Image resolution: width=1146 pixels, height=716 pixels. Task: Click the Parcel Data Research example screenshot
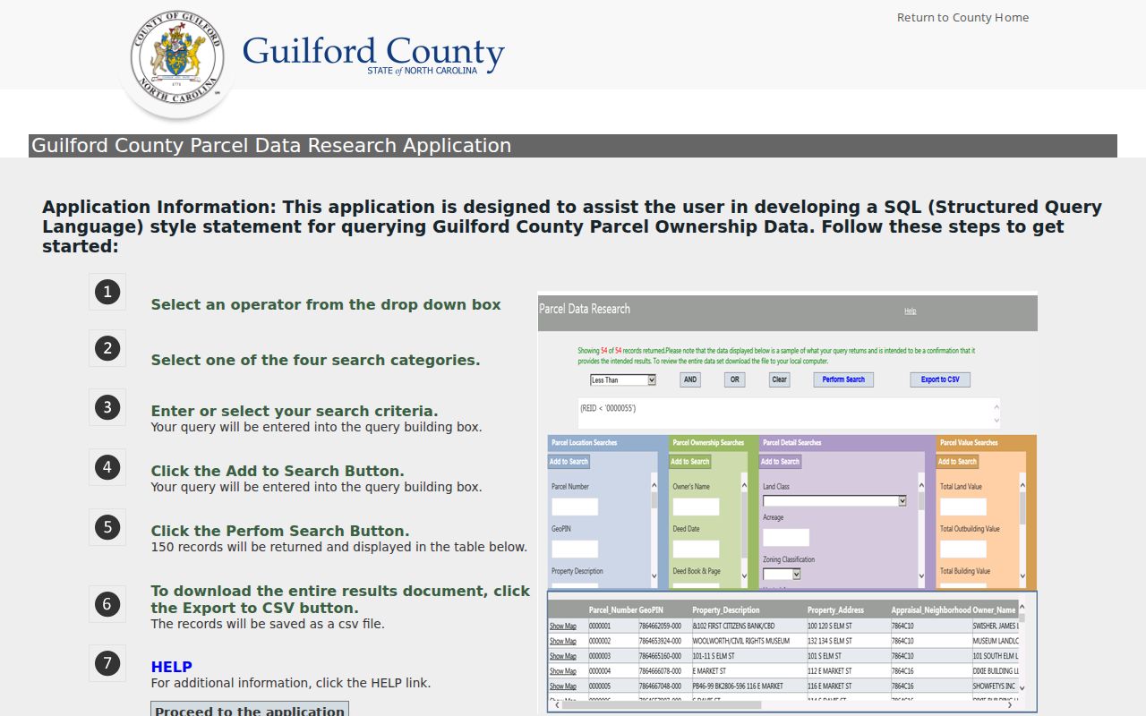[x=787, y=502]
